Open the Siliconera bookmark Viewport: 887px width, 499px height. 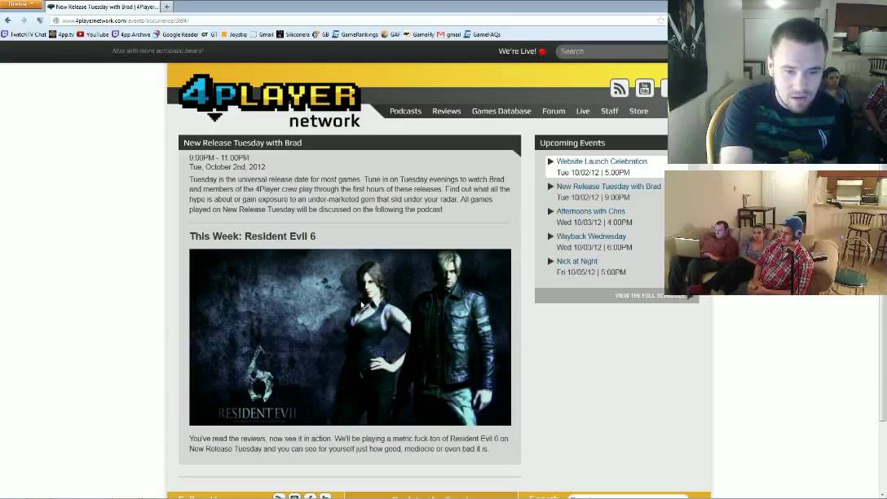pos(293,34)
